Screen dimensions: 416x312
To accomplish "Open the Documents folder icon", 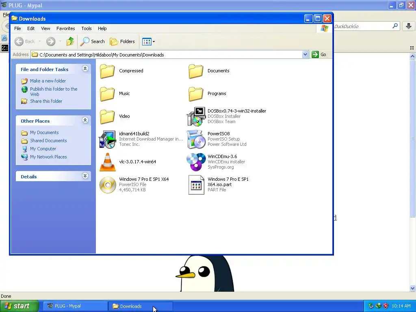I will (x=196, y=71).
